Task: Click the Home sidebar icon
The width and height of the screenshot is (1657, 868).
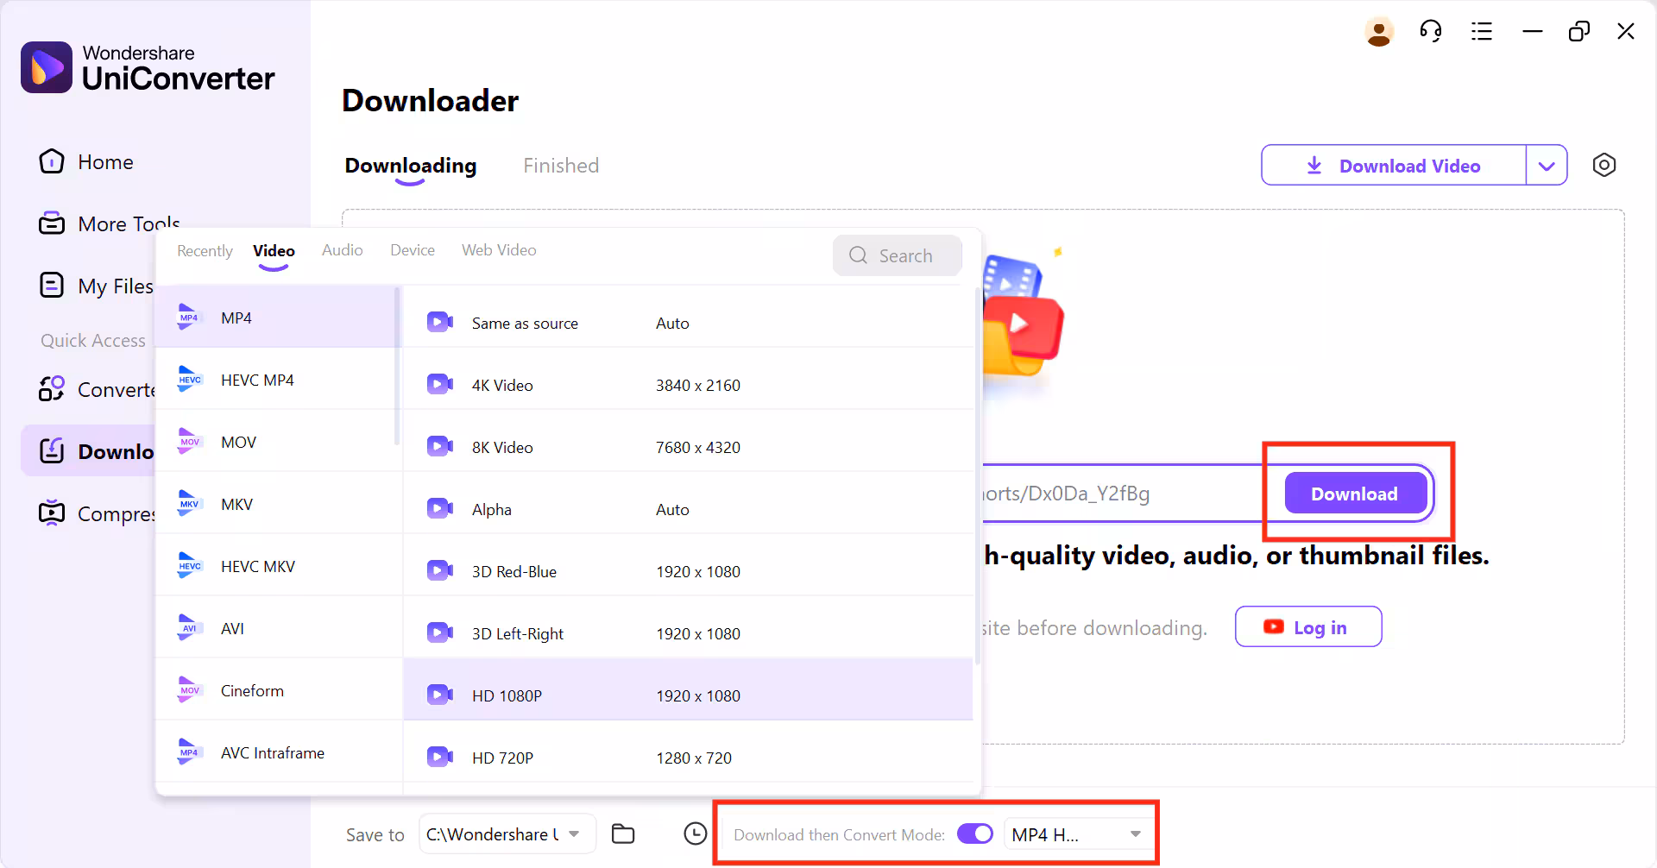Action: 52,161
